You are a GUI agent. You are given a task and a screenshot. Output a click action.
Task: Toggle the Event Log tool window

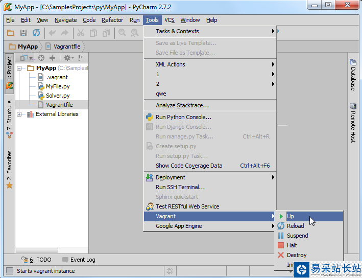coord(79,260)
